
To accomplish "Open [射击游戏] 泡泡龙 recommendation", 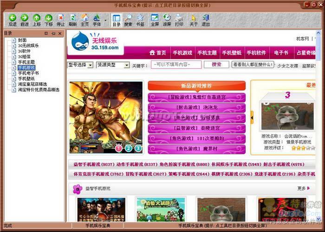I will [197, 107].
